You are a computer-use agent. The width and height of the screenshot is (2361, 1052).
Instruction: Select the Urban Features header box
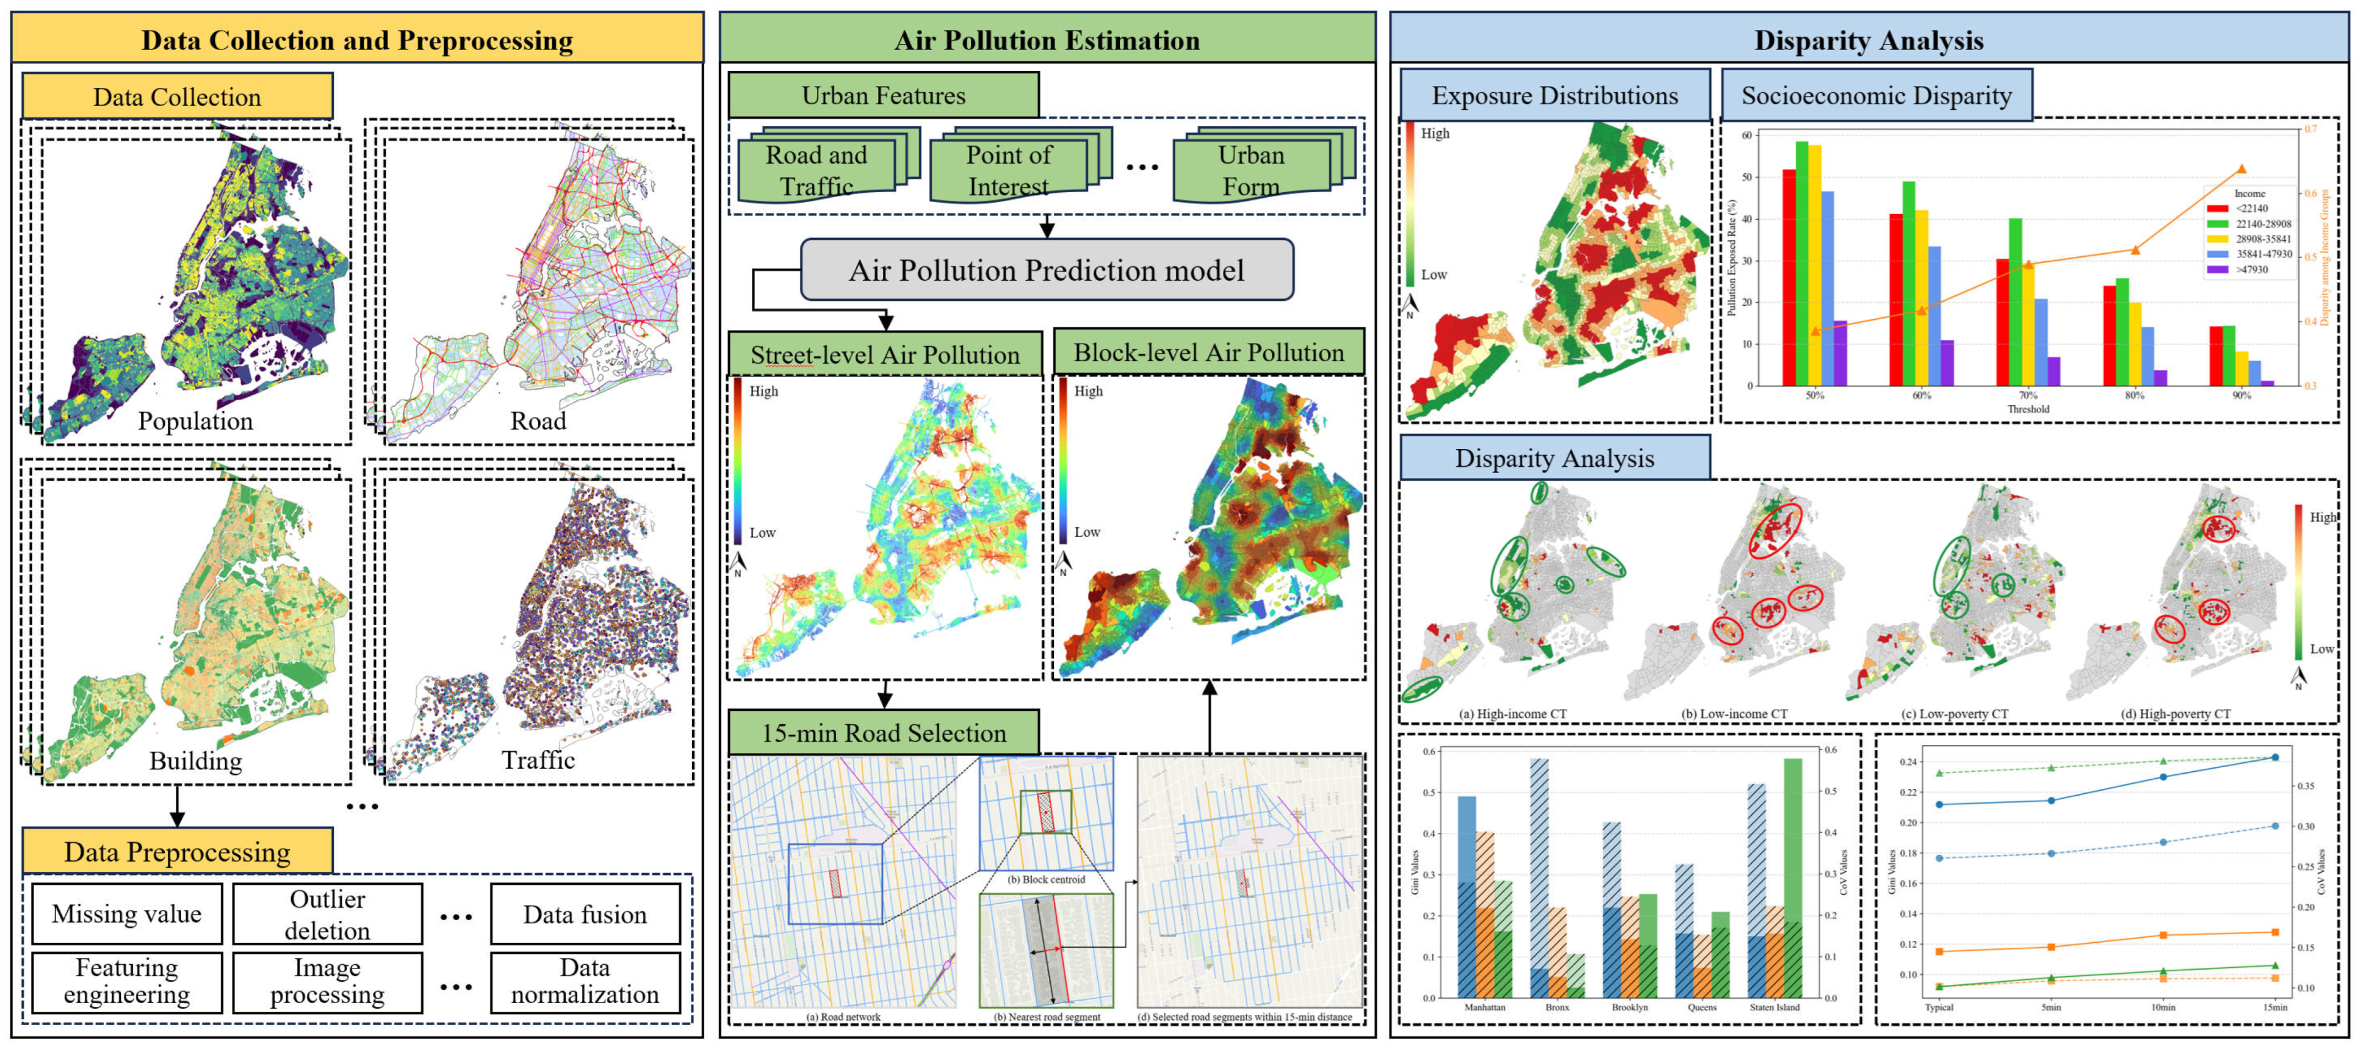pos(882,95)
